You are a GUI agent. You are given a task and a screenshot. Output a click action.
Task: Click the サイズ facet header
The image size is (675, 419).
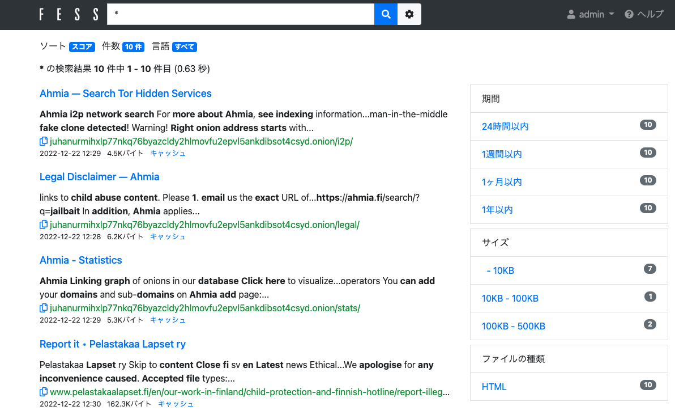coord(569,243)
